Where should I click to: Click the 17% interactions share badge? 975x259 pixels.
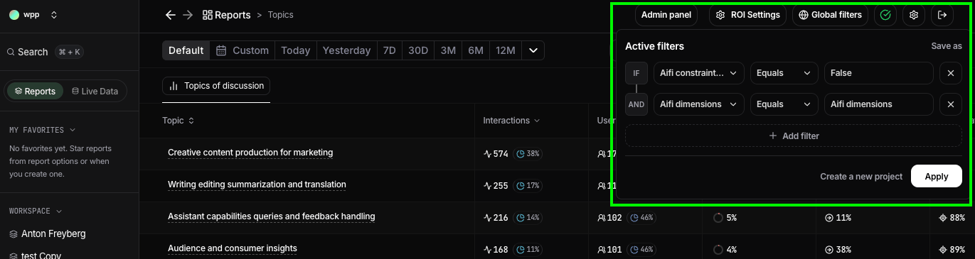click(528, 185)
